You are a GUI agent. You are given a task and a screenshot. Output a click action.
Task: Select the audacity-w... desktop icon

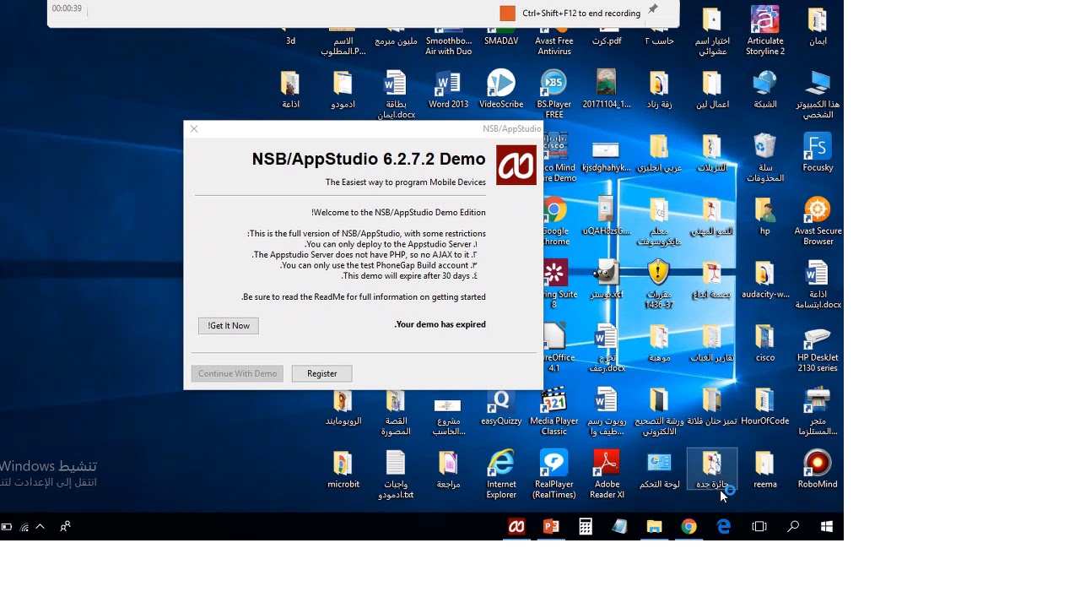click(765, 280)
